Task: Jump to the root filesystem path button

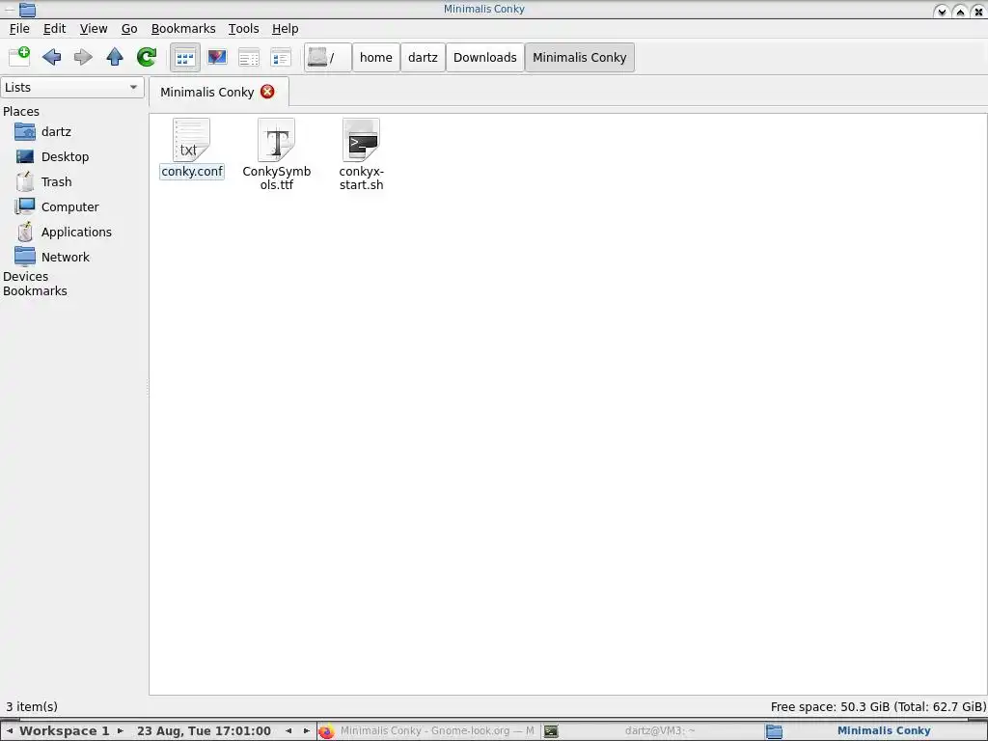Action: coord(327,57)
